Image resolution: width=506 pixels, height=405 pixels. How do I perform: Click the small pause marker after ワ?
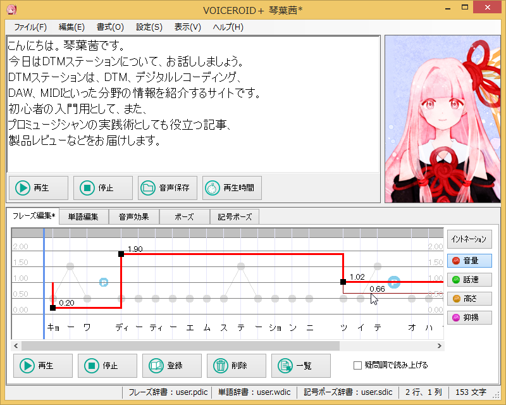coord(104,282)
